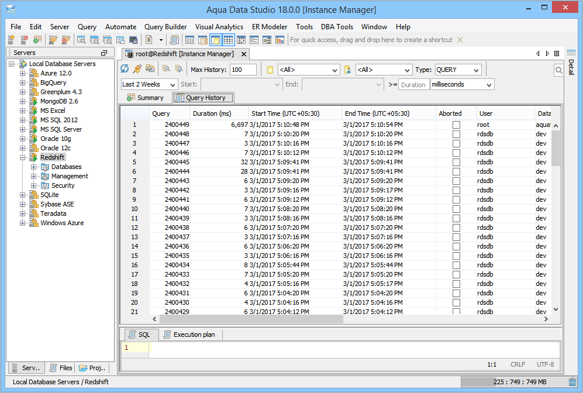Restore the Servers panel via its window icon
The height and width of the screenshot is (393, 583).
click(x=104, y=53)
